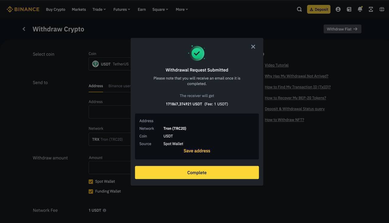
Task: Open the Earn menu item
Action: pos(142,9)
